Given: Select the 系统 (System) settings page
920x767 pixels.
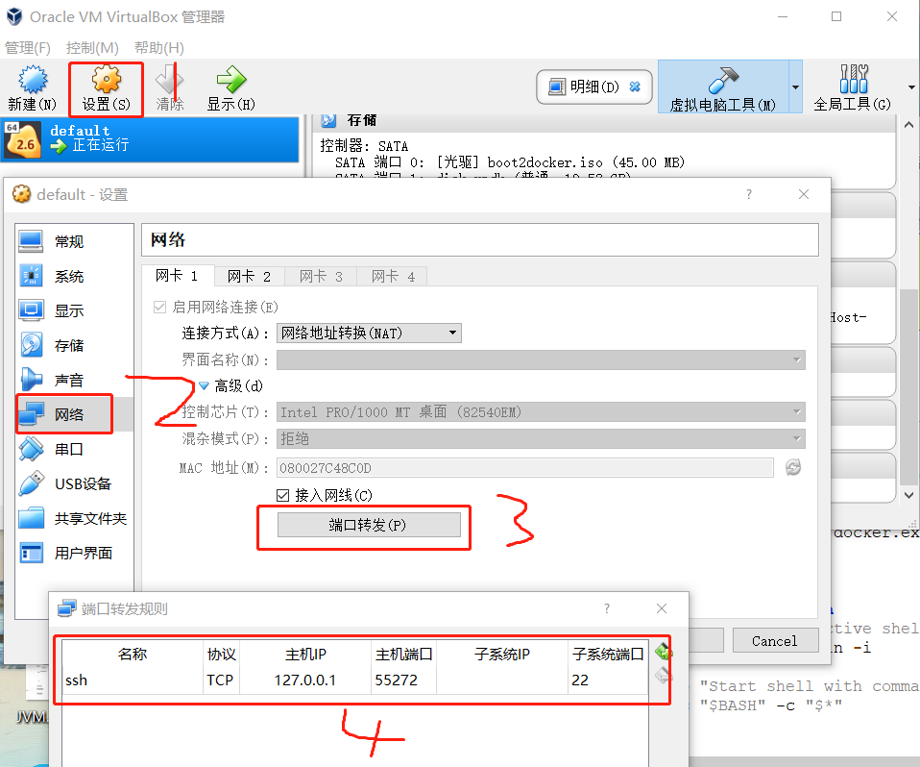Looking at the screenshot, I should coord(68,276).
